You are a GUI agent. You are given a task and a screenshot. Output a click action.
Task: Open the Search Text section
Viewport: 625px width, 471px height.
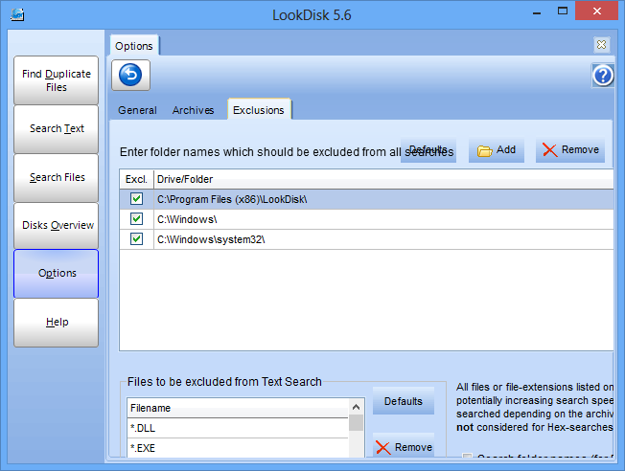click(57, 129)
